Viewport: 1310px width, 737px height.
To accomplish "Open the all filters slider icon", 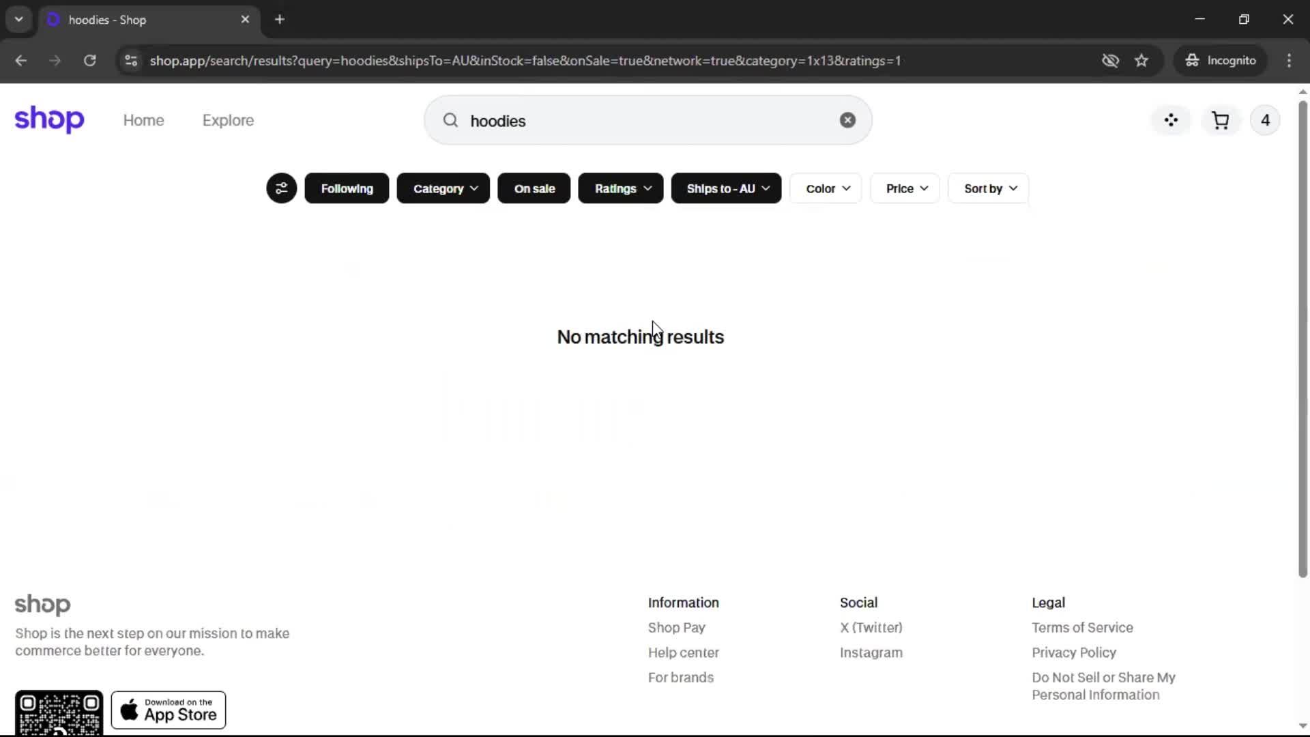I will [281, 188].
